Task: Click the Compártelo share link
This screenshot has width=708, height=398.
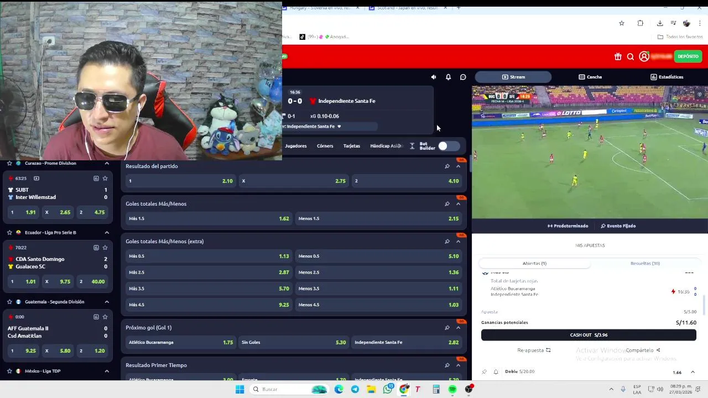Action: click(643, 350)
